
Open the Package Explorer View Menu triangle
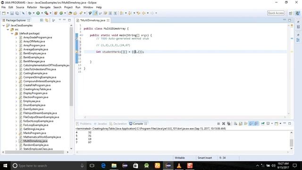click(60, 20)
